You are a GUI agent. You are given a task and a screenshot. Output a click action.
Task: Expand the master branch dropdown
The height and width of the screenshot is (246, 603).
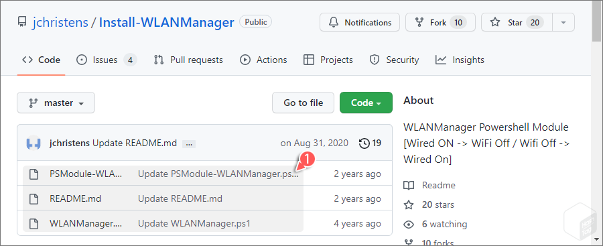56,103
